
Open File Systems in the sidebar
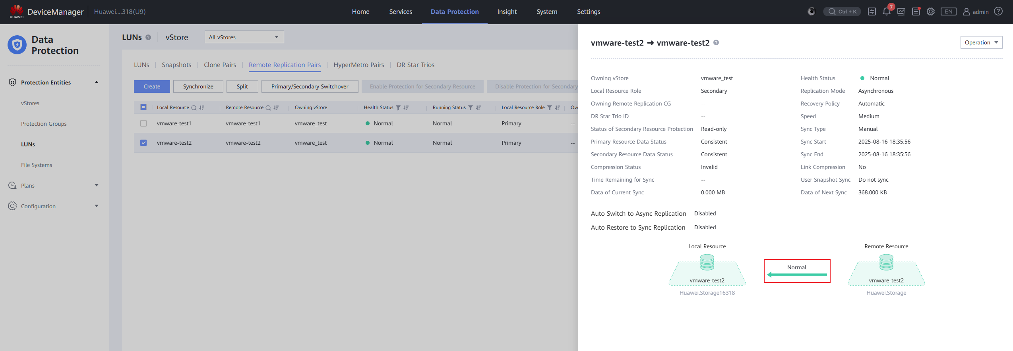click(x=37, y=165)
